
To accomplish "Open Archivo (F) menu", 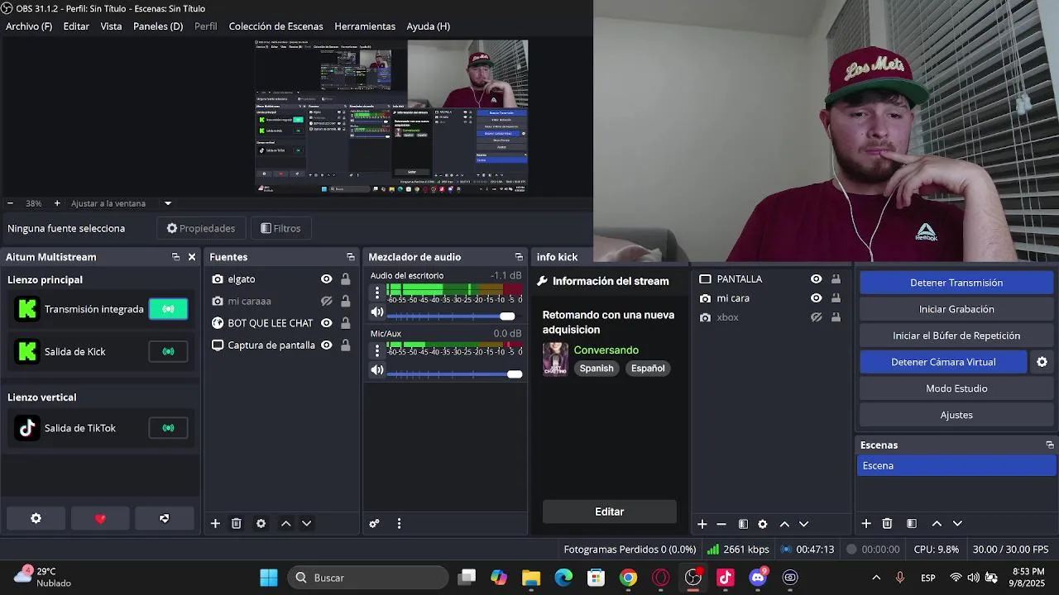I will coord(29,26).
